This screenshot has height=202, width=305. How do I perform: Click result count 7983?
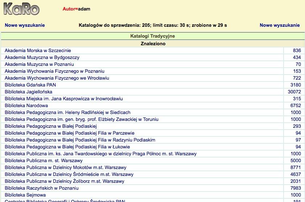296,188
